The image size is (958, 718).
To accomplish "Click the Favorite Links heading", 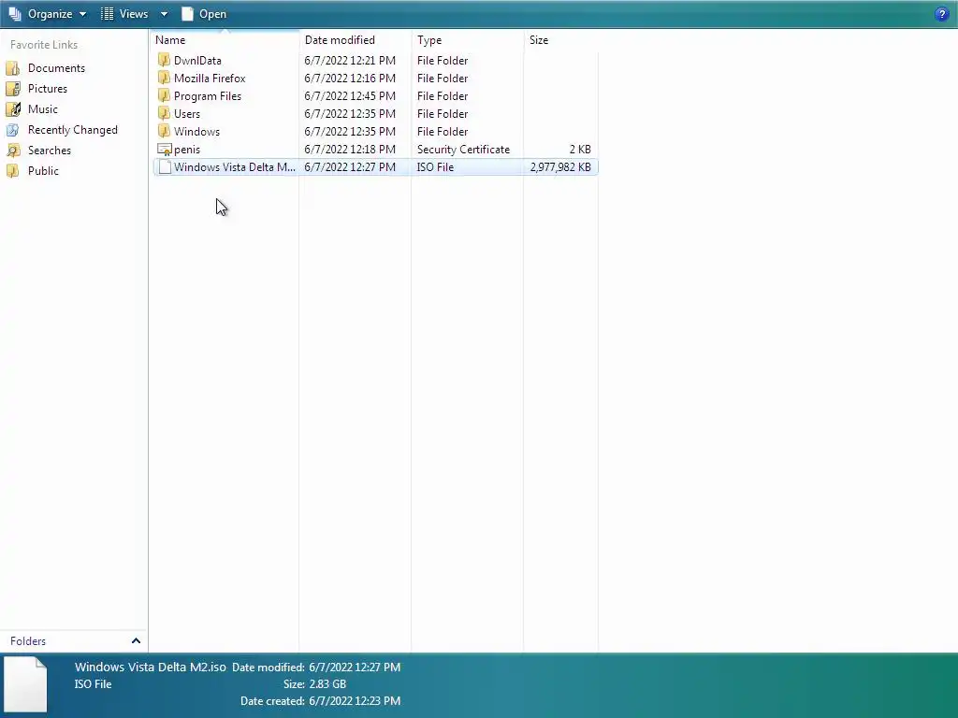I will [x=44, y=45].
